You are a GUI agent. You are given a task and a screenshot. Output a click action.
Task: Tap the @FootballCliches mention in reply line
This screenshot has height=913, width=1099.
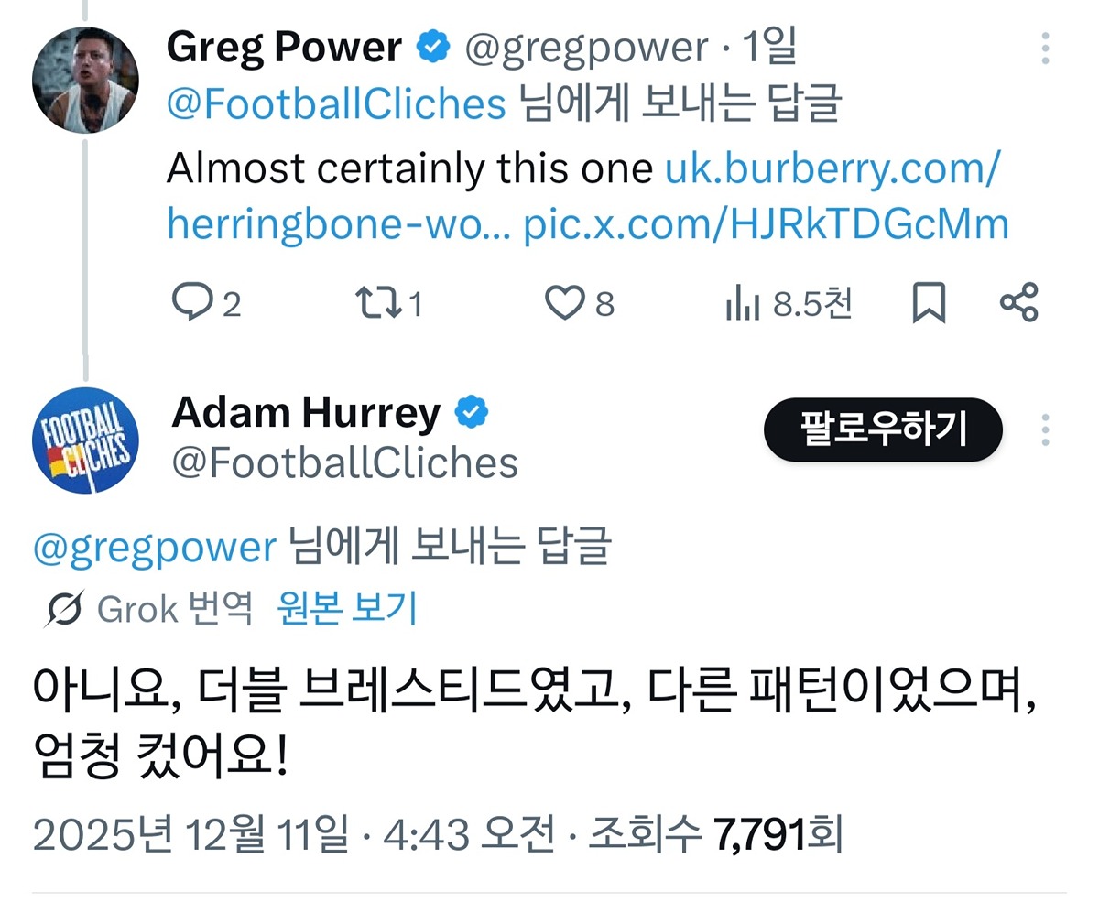tap(336, 104)
